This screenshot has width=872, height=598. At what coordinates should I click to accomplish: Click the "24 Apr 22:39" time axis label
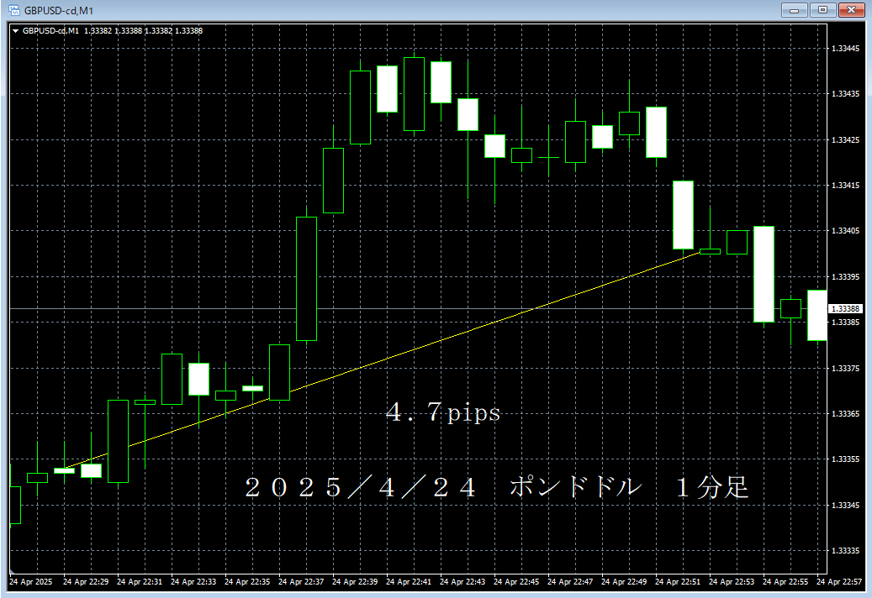point(355,581)
